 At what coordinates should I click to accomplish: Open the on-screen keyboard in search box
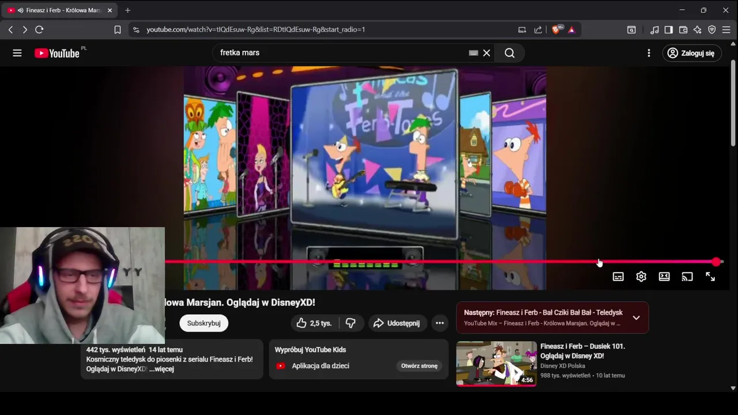[473, 53]
